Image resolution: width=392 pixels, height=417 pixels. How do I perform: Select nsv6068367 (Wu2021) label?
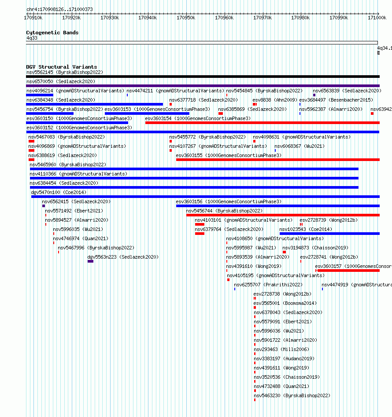point(300,146)
